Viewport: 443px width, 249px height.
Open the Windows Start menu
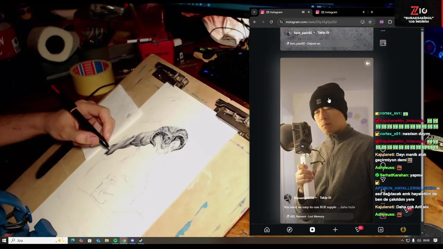4,241
